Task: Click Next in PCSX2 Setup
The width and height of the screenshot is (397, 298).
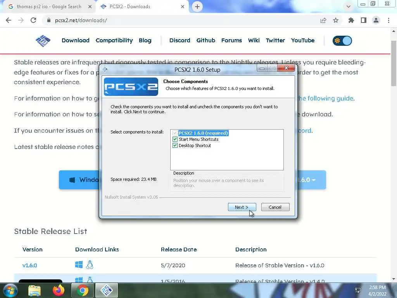Action: 242,207
